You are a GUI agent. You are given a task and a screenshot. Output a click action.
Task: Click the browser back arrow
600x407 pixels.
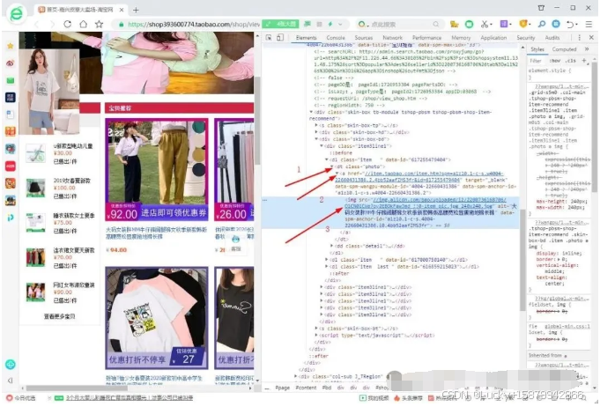click(37, 24)
